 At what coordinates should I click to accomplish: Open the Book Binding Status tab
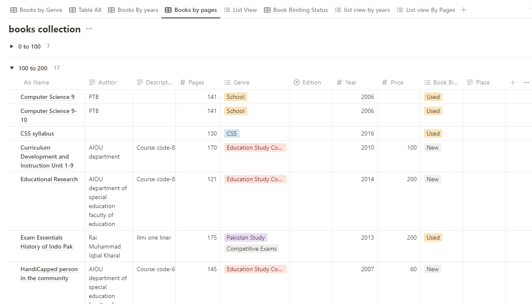(x=296, y=10)
